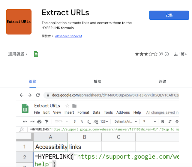This screenshot has height=167, width=192.
Task: Click the browser reload icon in screenshot
Action: pyautogui.click(x=38, y=95)
